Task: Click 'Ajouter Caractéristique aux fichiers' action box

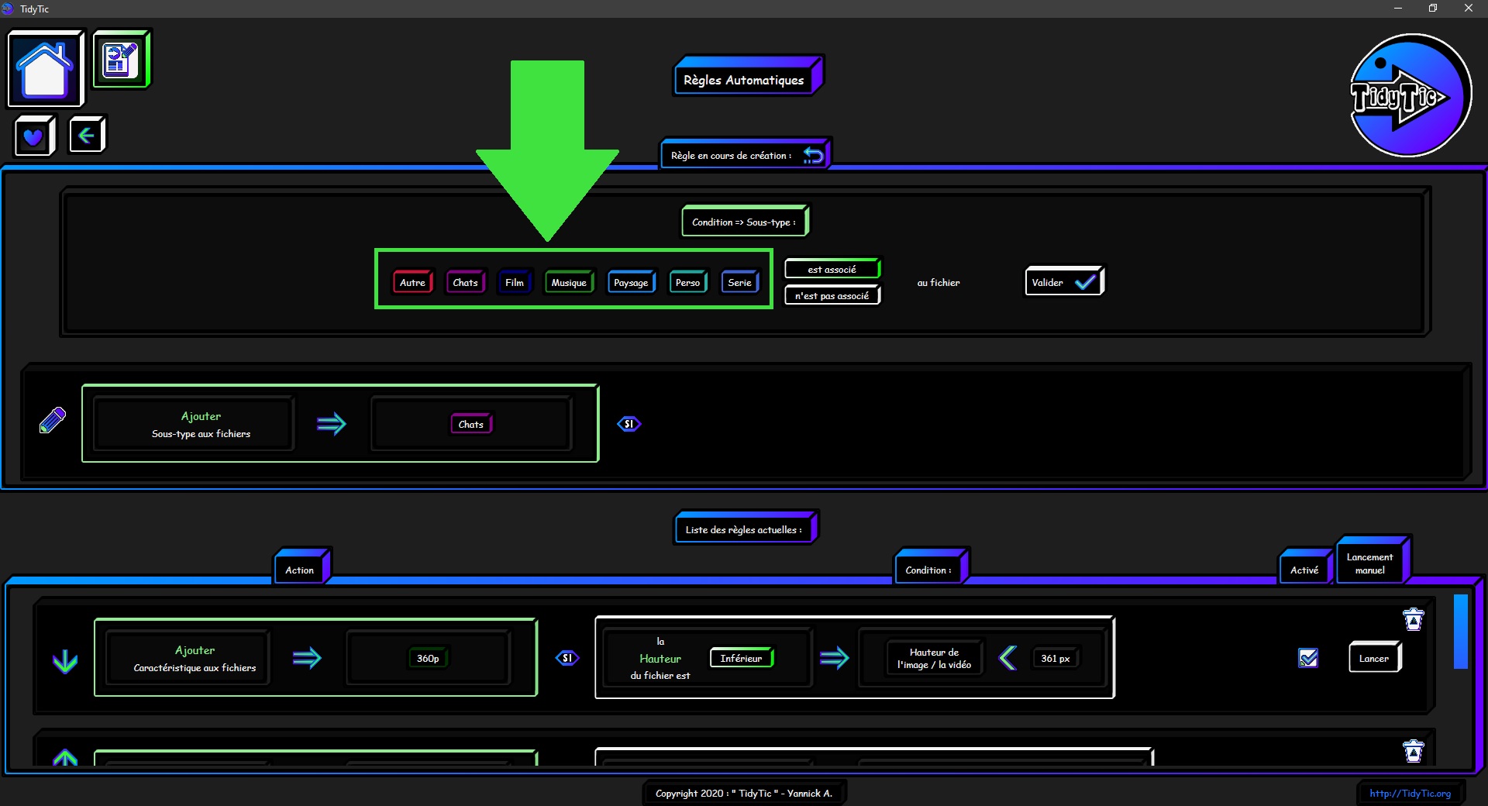Action: coord(188,658)
